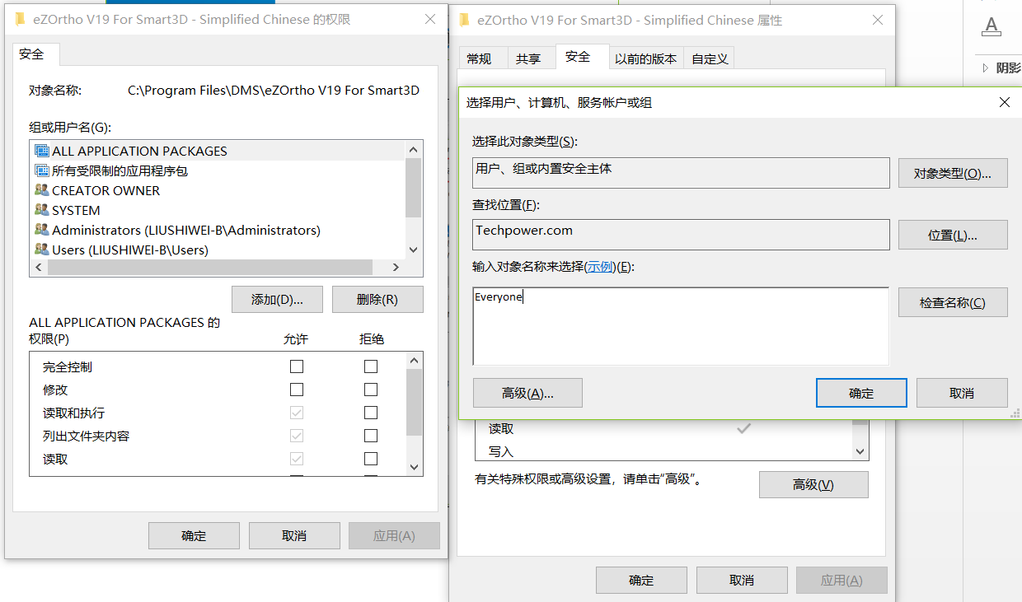Tick 拒绝 checkbox for 列出文件夹内容

pyautogui.click(x=371, y=436)
